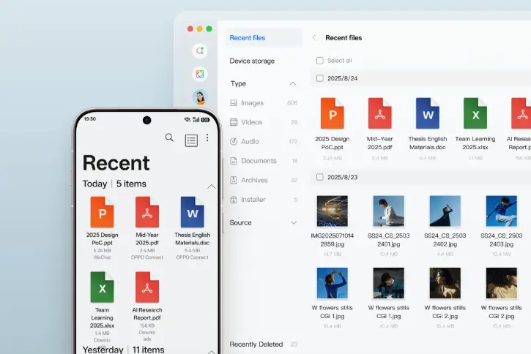531x354 pixels.
Task: Open the search assistant icon in the desktop sidebar
Action: (200, 51)
